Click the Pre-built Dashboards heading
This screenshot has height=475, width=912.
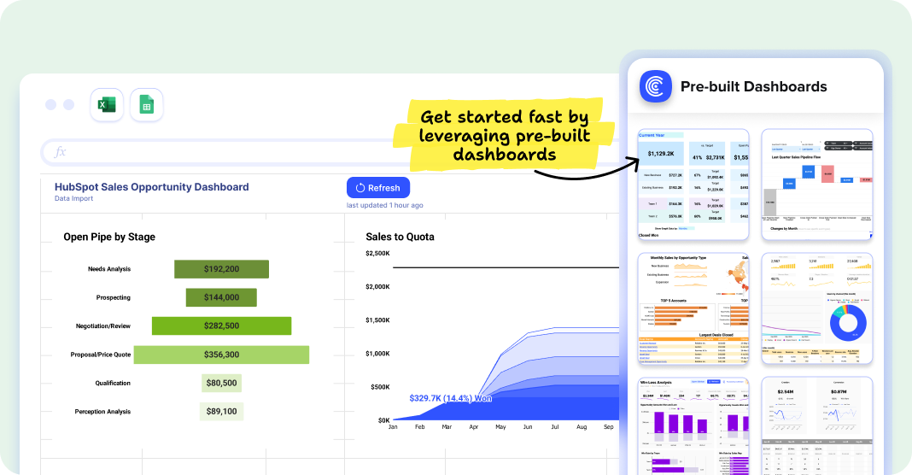pos(754,87)
